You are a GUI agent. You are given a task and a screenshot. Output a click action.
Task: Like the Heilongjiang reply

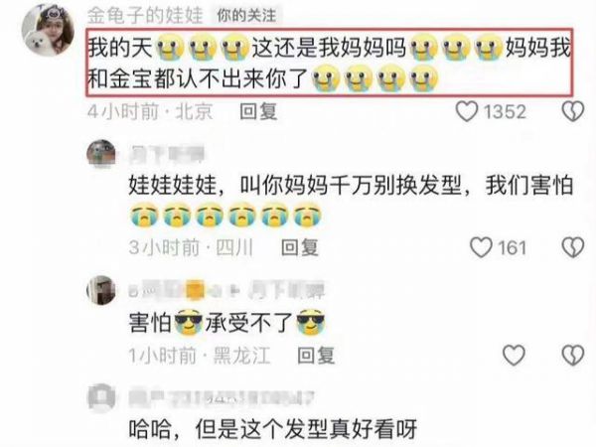click(514, 356)
